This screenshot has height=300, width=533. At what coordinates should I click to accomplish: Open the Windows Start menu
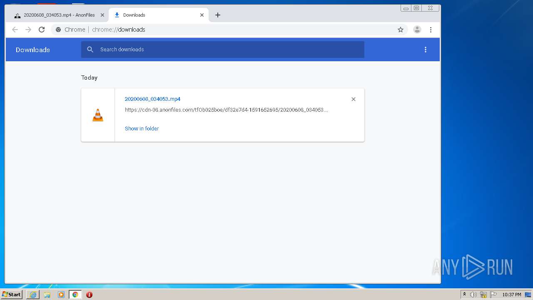(11, 295)
